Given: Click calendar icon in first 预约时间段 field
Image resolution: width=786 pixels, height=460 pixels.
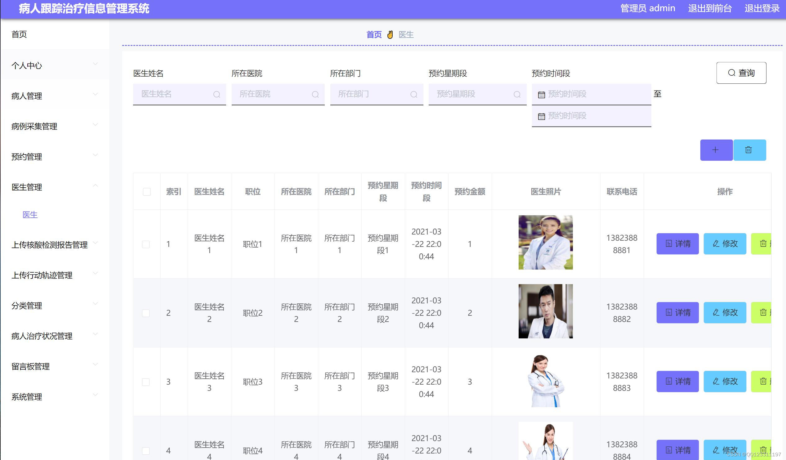Looking at the screenshot, I should pos(542,95).
